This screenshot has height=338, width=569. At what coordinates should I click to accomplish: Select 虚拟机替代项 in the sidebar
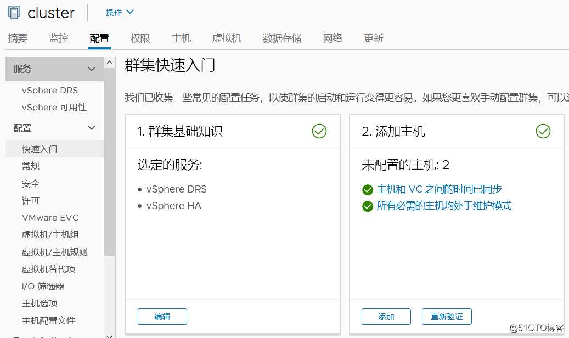pos(48,269)
